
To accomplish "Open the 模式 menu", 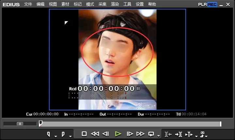I will click(90, 4).
